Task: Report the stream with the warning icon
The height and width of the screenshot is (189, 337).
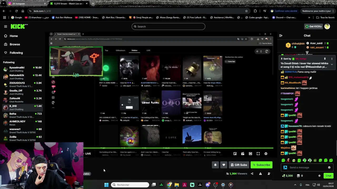Action: 260,174
